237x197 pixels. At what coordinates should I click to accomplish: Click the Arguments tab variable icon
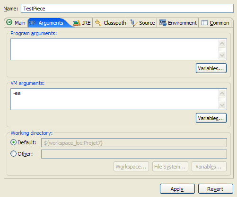(x=33, y=23)
